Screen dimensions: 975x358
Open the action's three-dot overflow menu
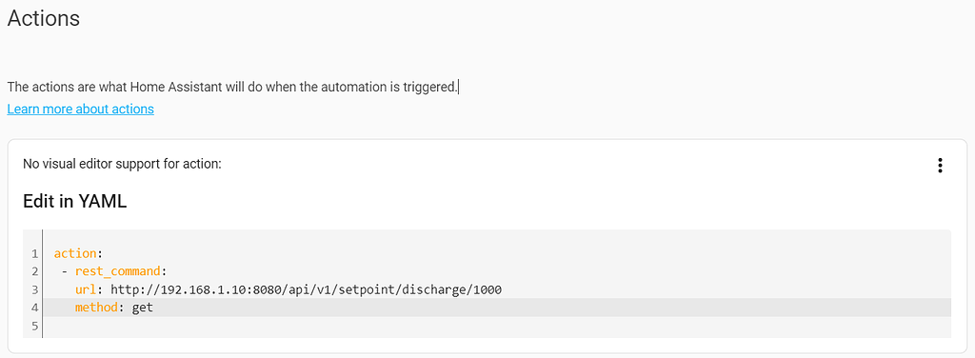[x=940, y=165]
